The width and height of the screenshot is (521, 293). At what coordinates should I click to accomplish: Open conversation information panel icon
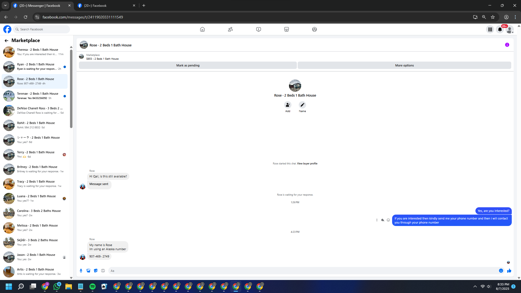coord(507,45)
